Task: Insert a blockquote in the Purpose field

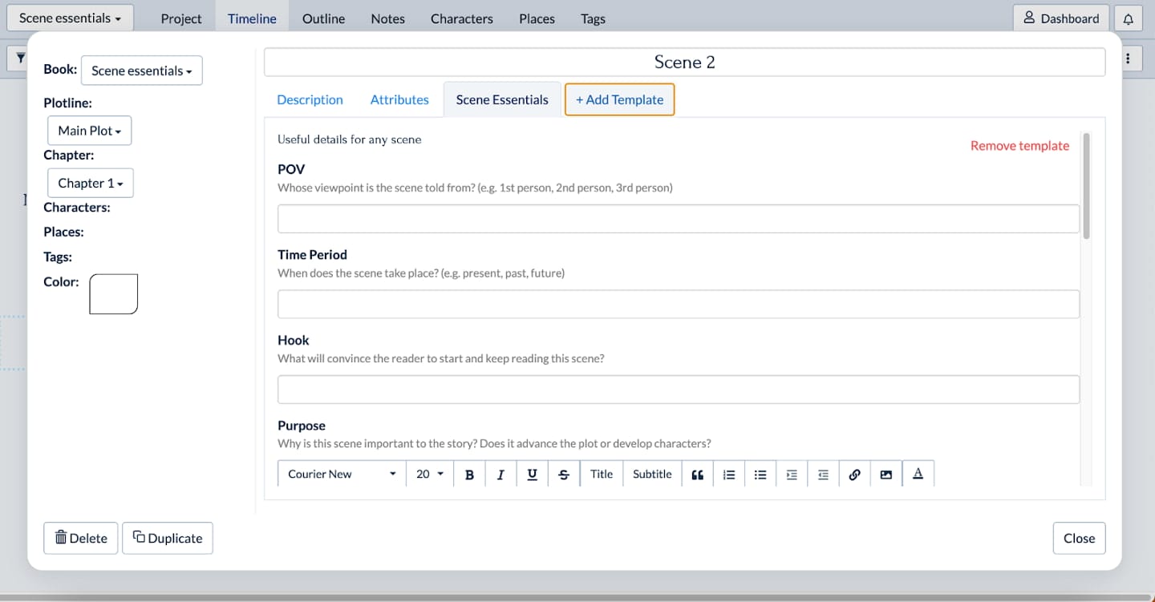Action: pos(696,474)
